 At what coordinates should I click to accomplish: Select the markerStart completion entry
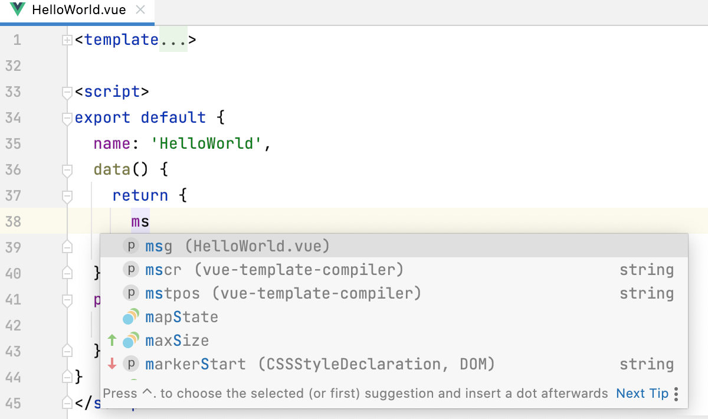tap(236, 364)
